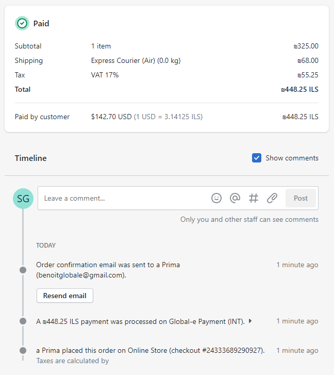This screenshot has width=334, height=375.
Task: Click the Paid by customer USD amount
Action: click(x=111, y=117)
